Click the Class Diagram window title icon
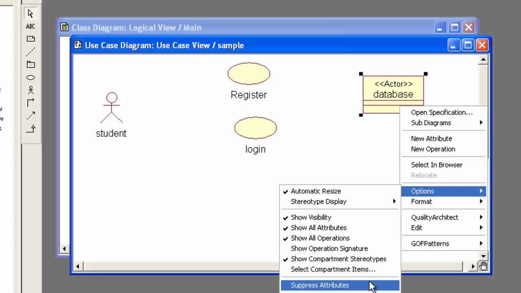 [64, 27]
